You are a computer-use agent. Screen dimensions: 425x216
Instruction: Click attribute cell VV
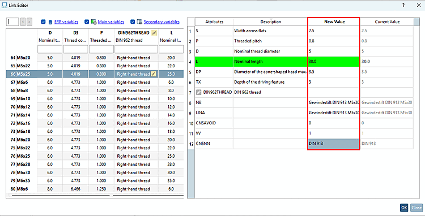[214, 133]
